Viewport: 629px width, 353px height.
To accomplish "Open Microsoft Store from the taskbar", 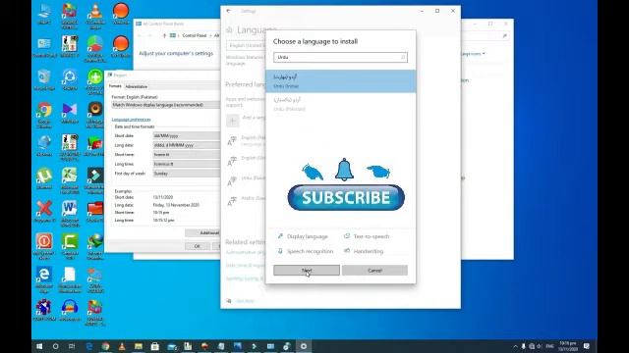I will pyautogui.click(x=155, y=346).
